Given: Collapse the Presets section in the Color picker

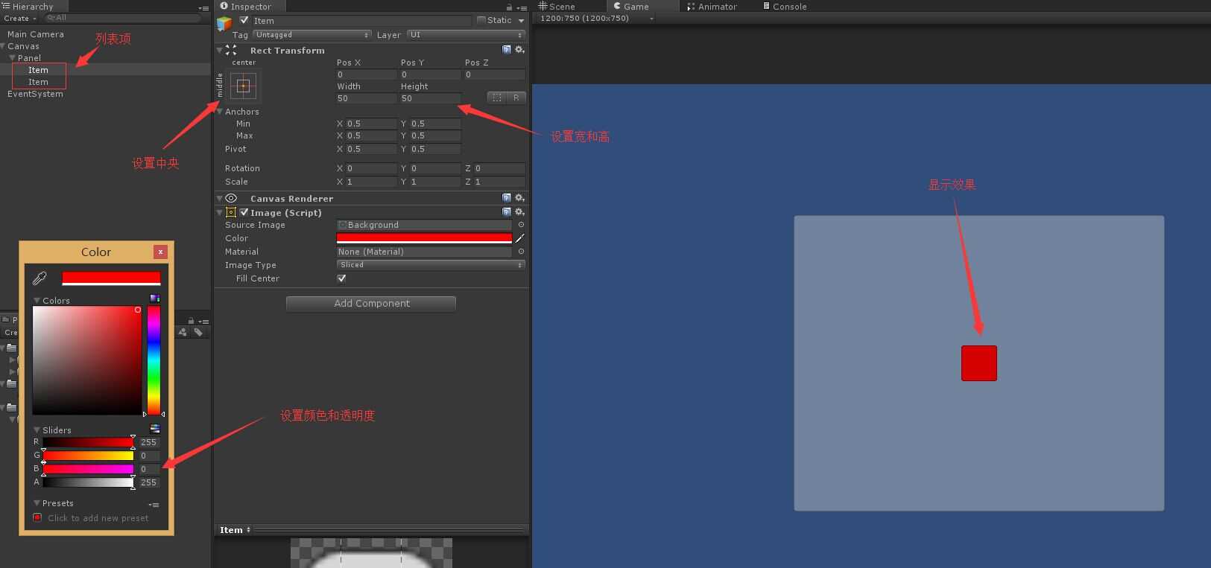Looking at the screenshot, I should 37,502.
